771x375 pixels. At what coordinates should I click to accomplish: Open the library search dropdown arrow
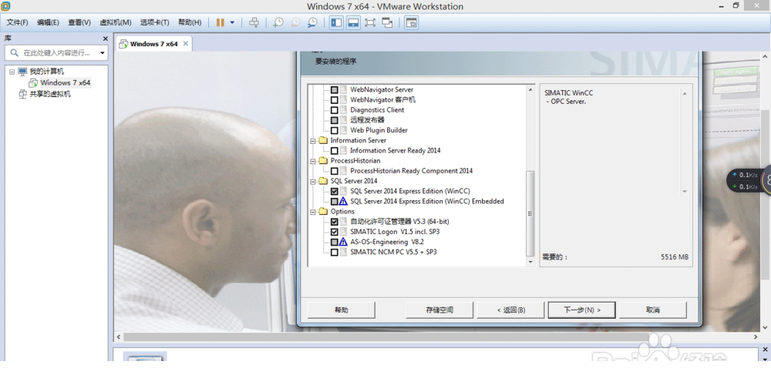point(103,53)
